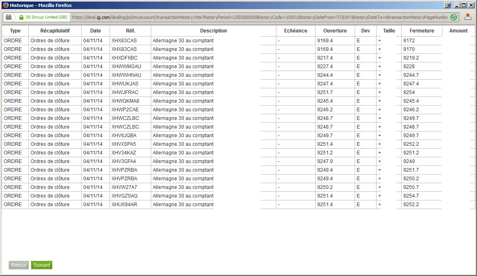Click the Suivant button
This screenshot has height=276, width=477.
click(x=42, y=265)
